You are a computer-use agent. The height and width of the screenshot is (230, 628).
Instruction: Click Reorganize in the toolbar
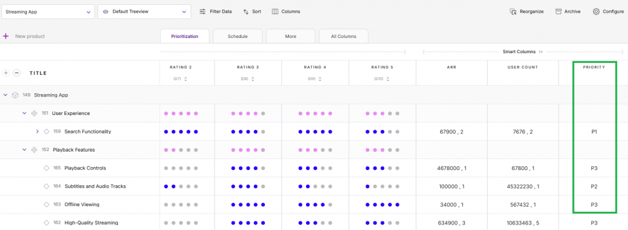tap(526, 12)
